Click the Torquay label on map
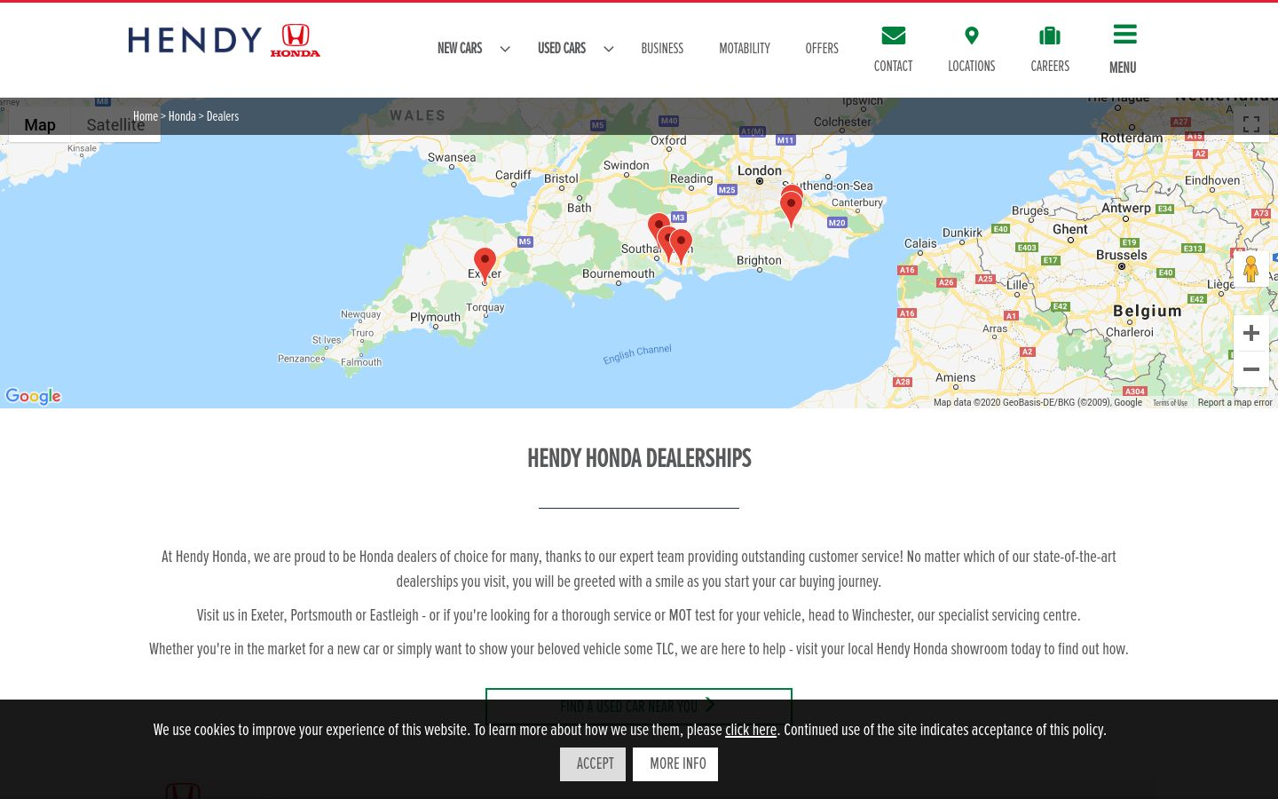This screenshot has width=1278, height=799. click(x=485, y=307)
